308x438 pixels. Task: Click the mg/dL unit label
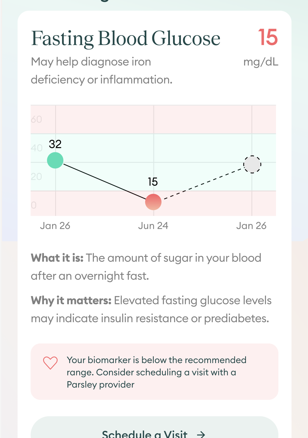coord(261,62)
